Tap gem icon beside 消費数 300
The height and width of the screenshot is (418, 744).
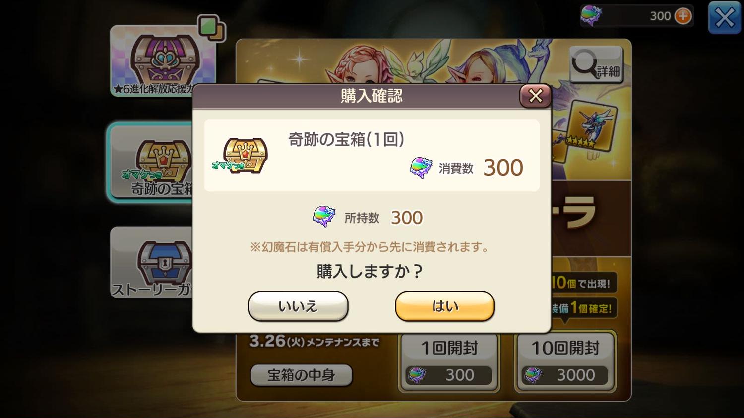pyautogui.click(x=421, y=168)
